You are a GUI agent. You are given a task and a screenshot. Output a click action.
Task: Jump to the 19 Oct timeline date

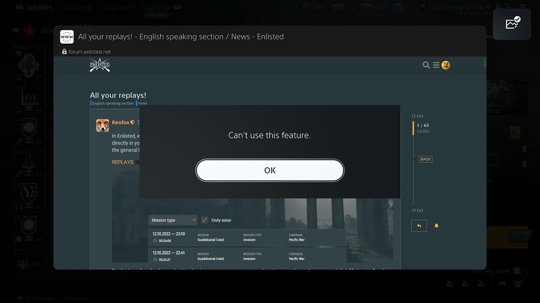tap(417, 210)
